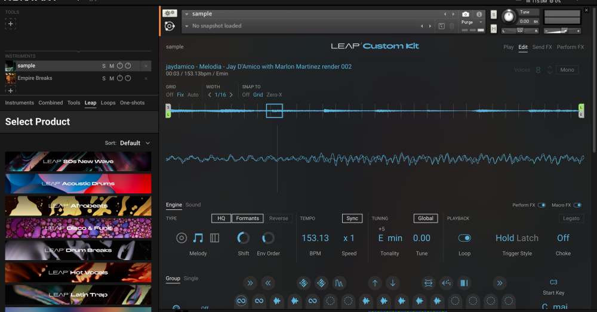
Task: Delete the snapshot with the trash icon
Action: pos(451,26)
